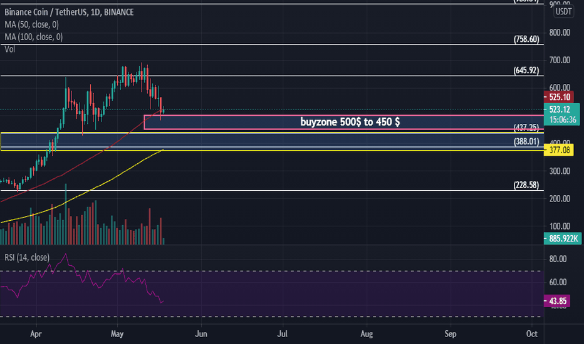Click the Jun label on time axis
The height and width of the screenshot is (344, 584).
[201, 333]
